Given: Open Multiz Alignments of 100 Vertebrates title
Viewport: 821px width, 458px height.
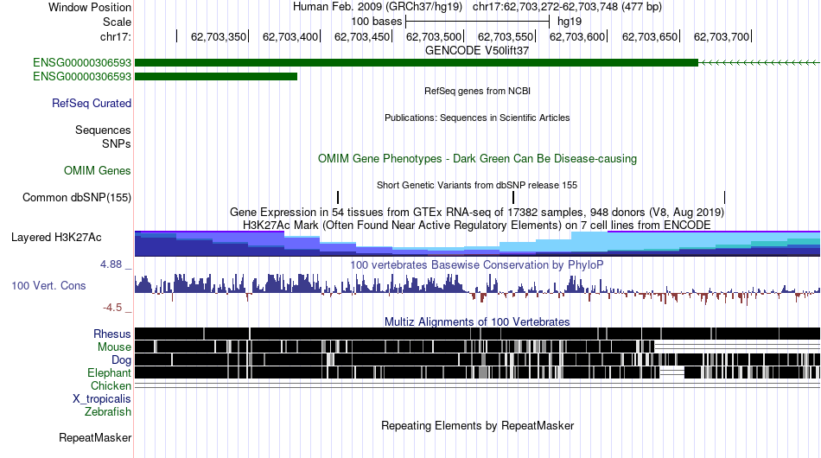Looking at the screenshot, I should 477,322.
